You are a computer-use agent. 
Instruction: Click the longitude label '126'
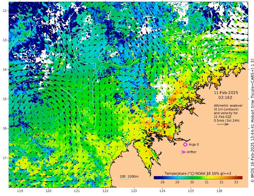pos(219,191)
